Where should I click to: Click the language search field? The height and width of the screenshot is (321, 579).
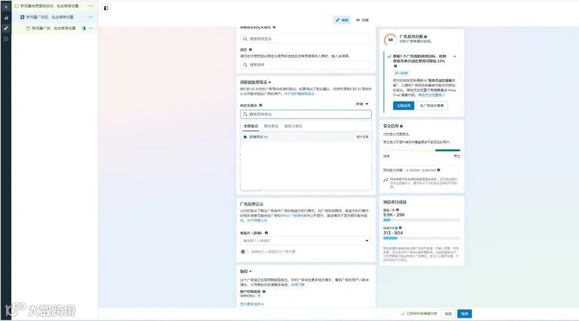[306, 64]
